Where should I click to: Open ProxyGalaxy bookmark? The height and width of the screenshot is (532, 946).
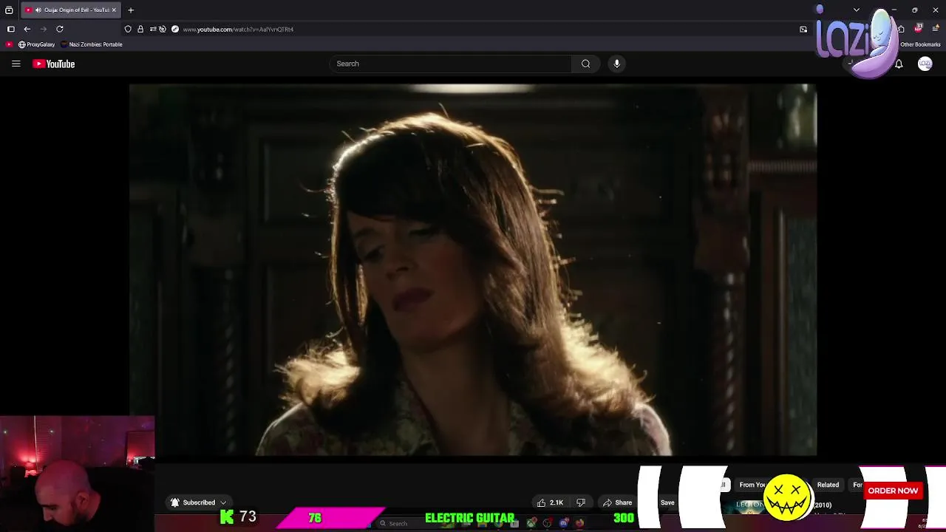click(x=36, y=44)
